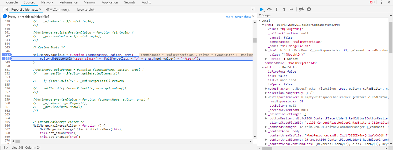Image resolution: width=393 pixels, height=150 pixels.
Task: Collapse the Scope section
Action: (x=260, y=15)
